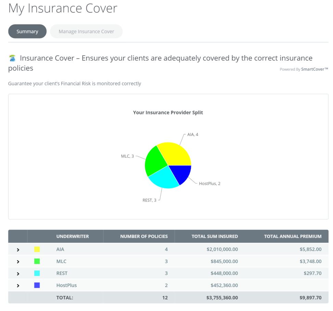Click the green MLC color swatch
333x311 pixels.
point(37,261)
